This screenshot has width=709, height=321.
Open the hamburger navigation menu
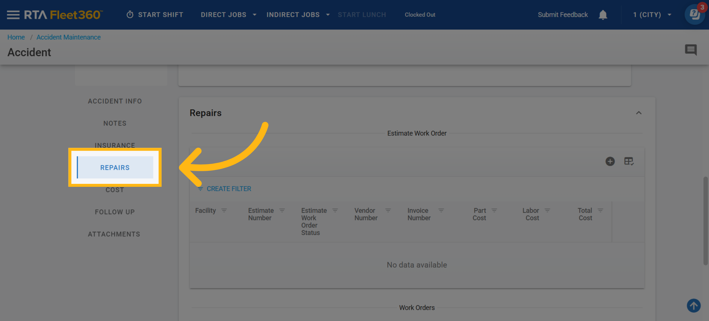tap(13, 15)
